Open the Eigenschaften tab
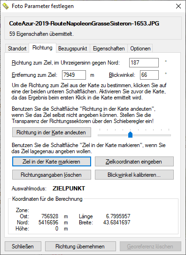 (x=108, y=49)
